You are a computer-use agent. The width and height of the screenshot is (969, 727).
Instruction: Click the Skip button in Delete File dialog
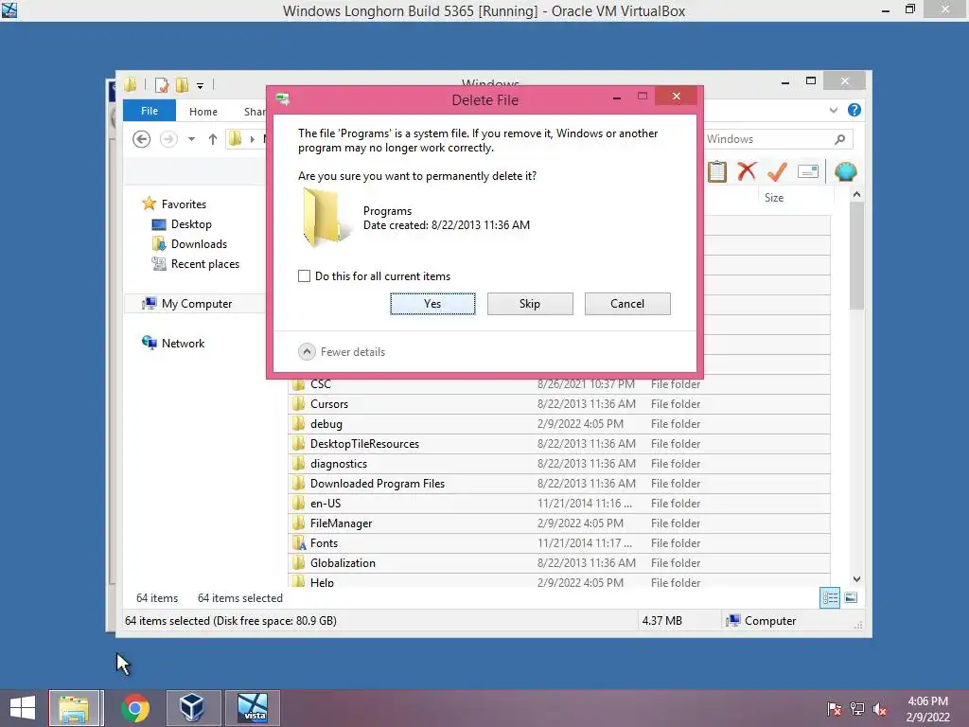(x=530, y=304)
